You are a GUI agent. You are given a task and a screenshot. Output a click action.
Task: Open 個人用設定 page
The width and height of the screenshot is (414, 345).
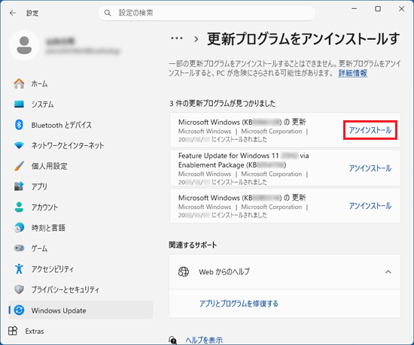(81, 166)
